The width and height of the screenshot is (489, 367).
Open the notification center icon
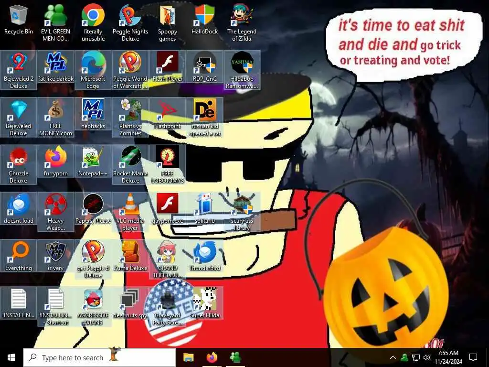click(473, 357)
